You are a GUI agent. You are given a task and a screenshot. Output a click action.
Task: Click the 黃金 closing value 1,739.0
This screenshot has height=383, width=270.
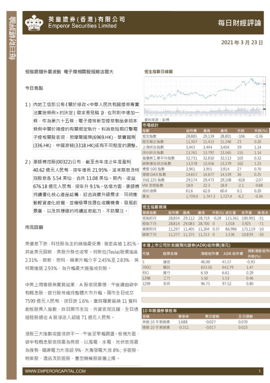click(x=192, y=196)
